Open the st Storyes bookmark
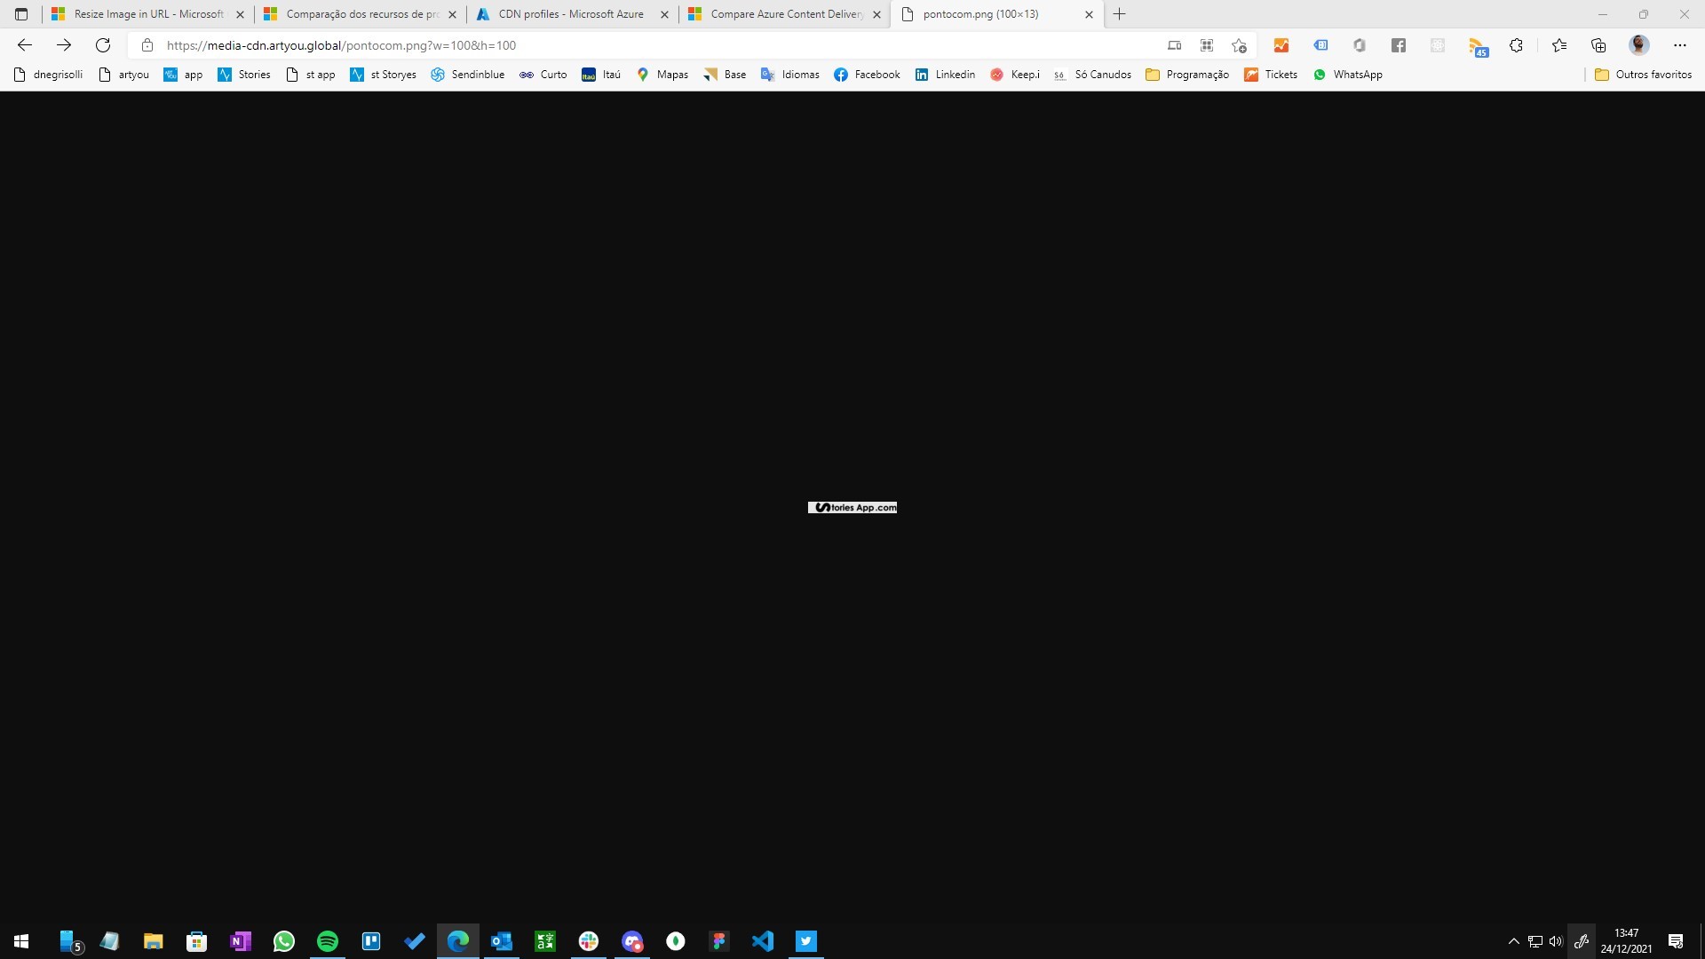Image resolution: width=1705 pixels, height=959 pixels. tap(384, 75)
